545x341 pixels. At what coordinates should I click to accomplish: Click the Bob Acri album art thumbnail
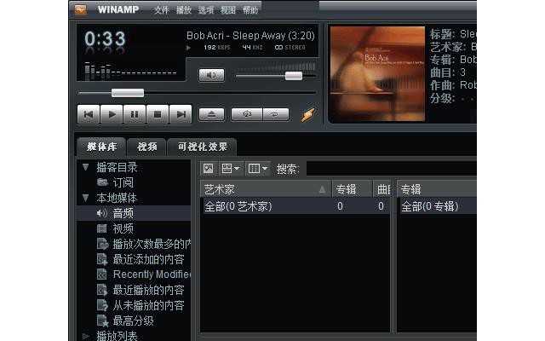pos(377,74)
